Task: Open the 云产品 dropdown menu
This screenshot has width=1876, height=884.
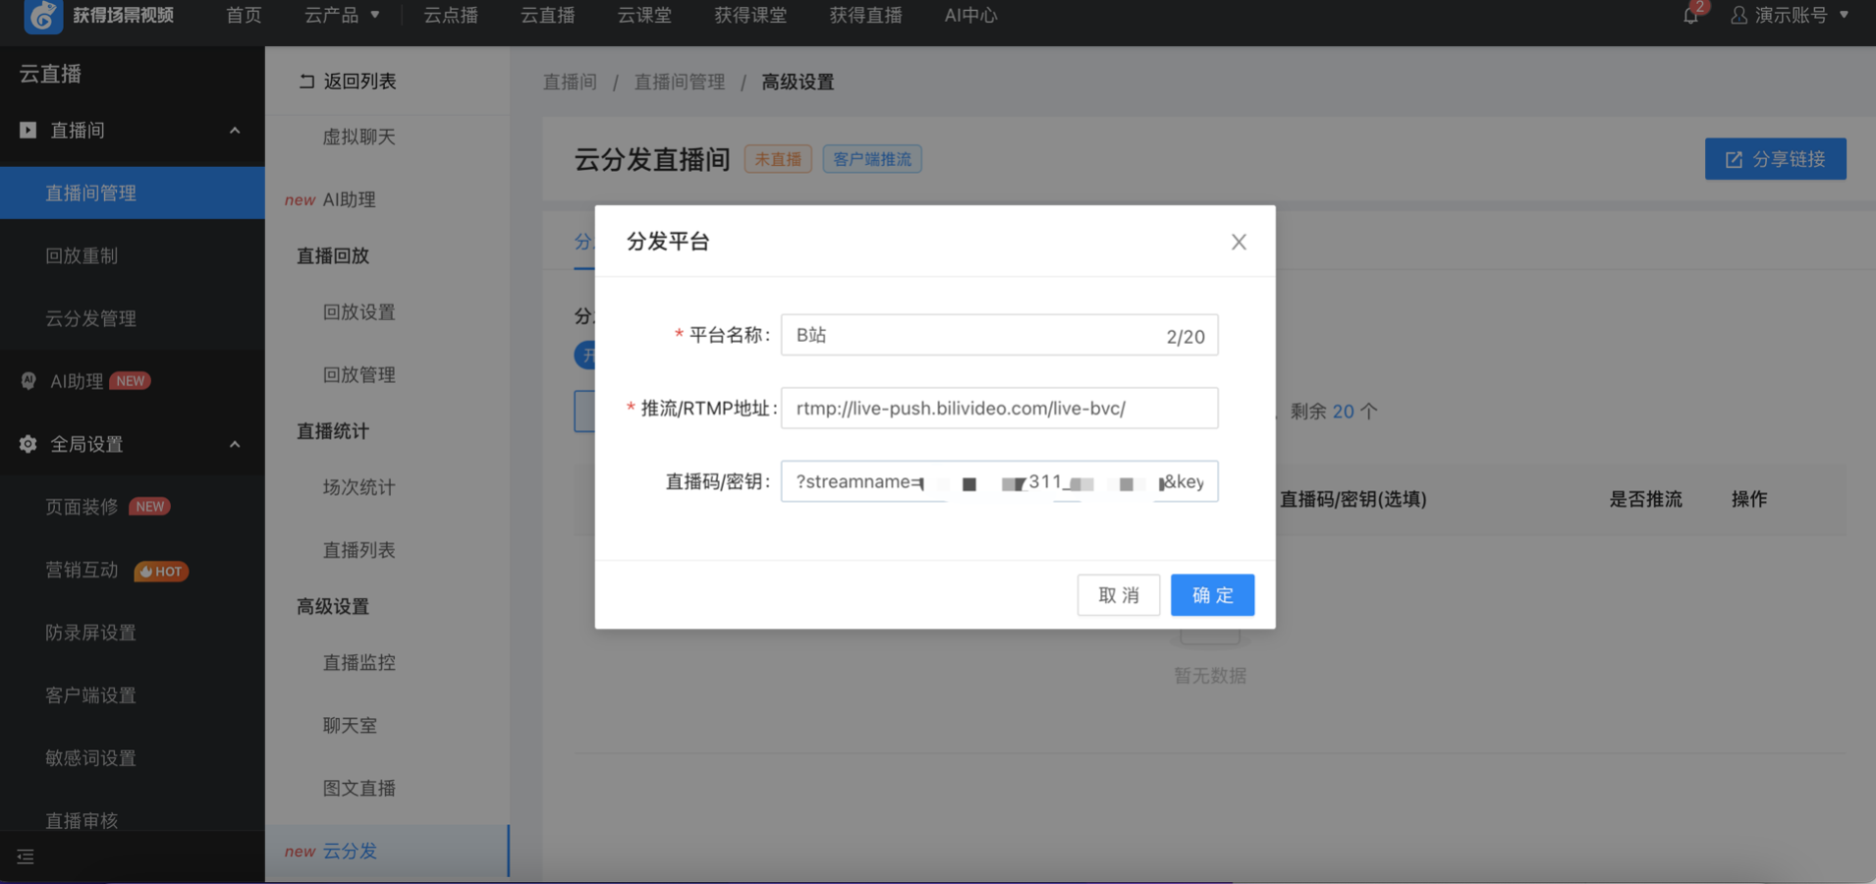Action: click(x=342, y=16)
